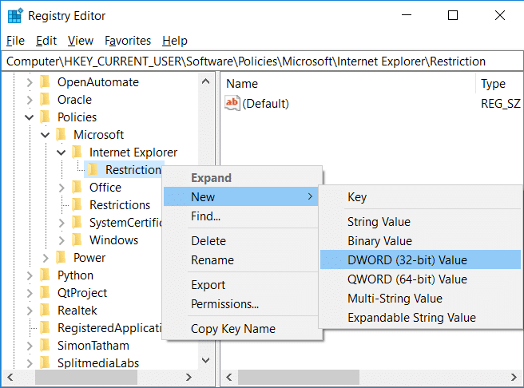Click the Internet Explorer folder icon

[77, 152]
